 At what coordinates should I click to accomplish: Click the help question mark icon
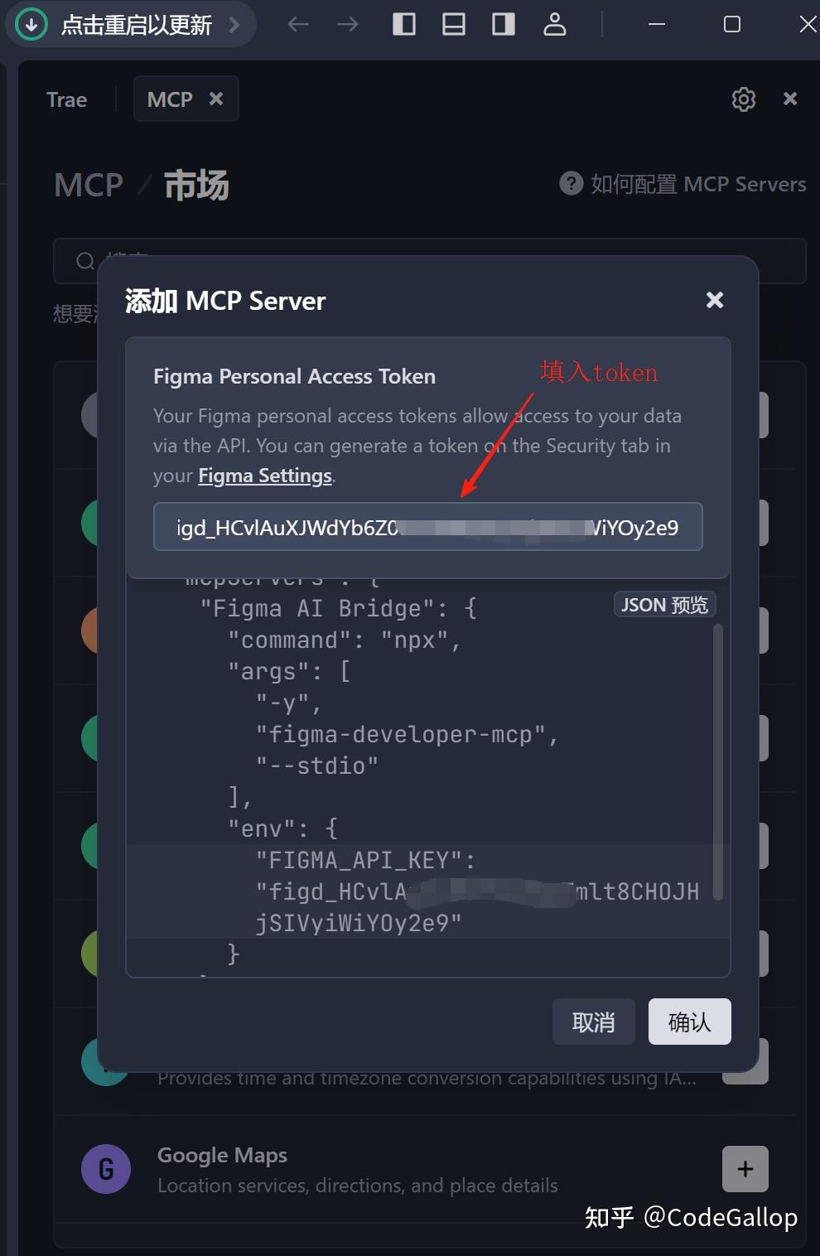coord(572,183)
